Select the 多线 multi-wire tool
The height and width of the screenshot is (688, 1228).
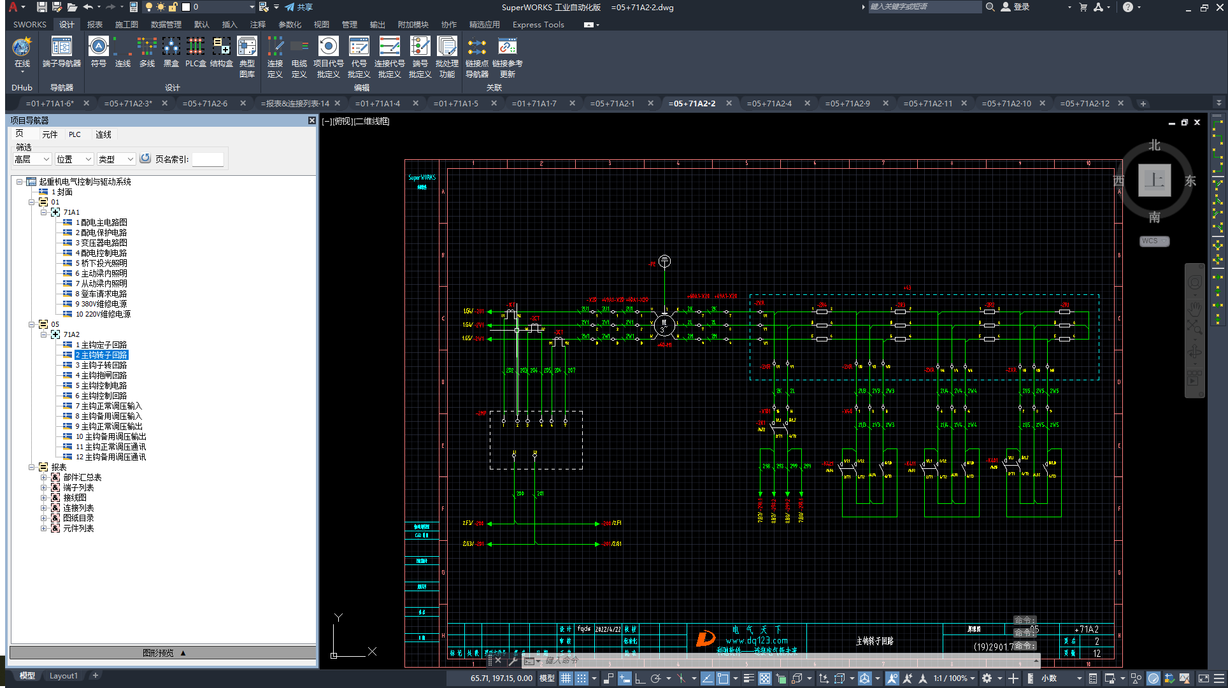click(x=147, y=52)
